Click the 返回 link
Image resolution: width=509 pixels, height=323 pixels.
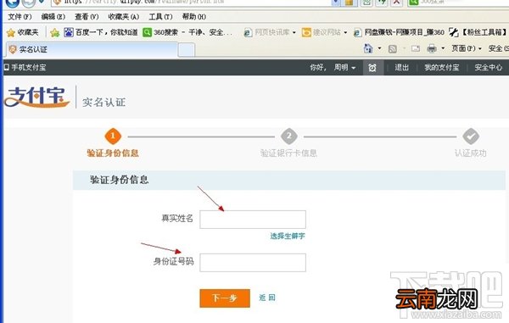tap(267, 298)
